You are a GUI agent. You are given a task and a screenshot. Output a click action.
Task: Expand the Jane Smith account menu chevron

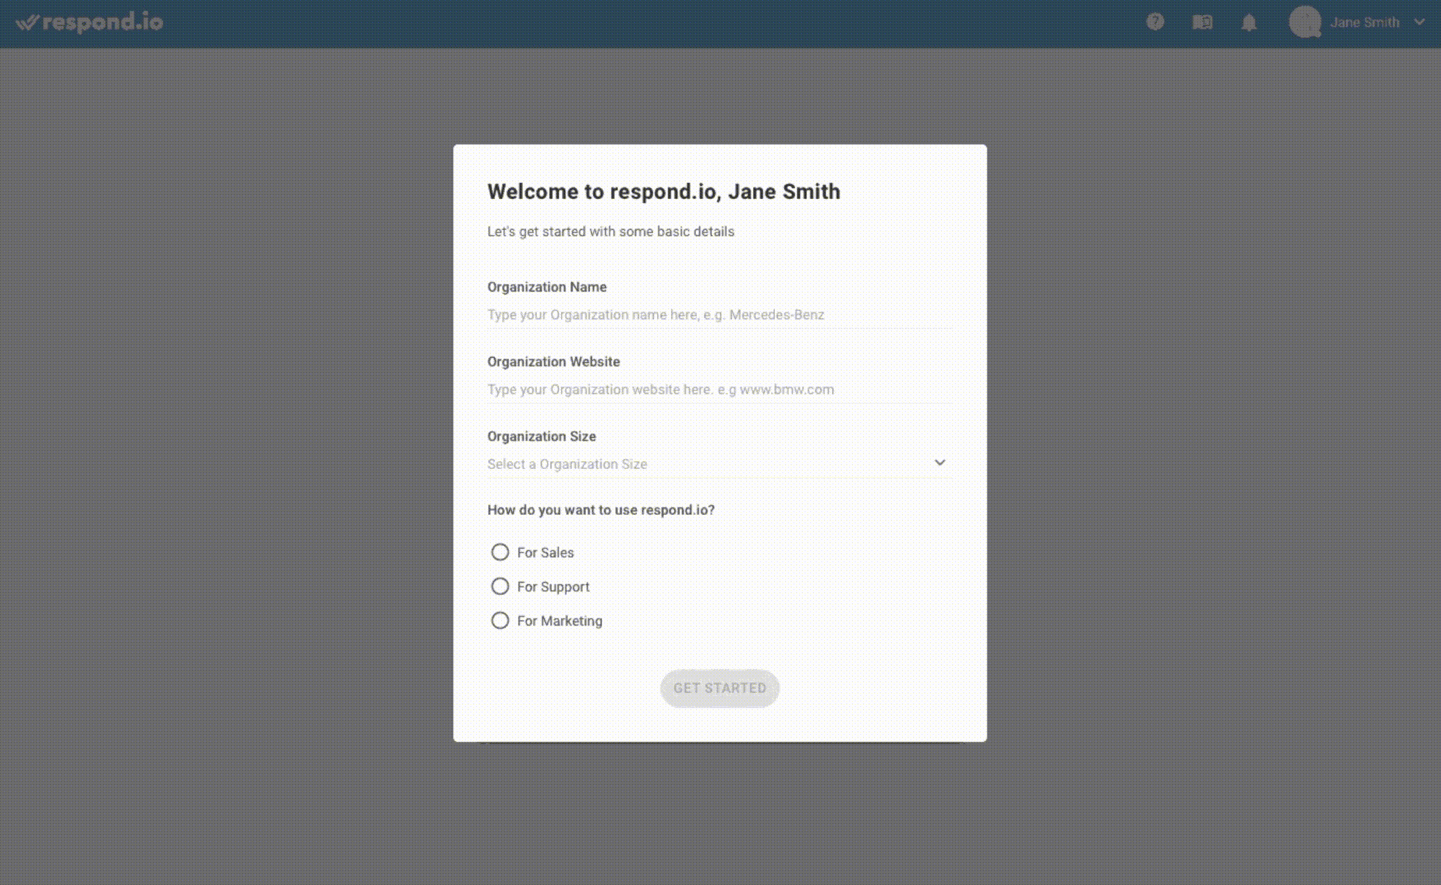click(1419, 22)
